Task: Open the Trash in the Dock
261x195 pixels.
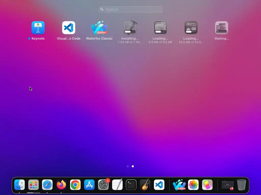Action: [242, 185]
